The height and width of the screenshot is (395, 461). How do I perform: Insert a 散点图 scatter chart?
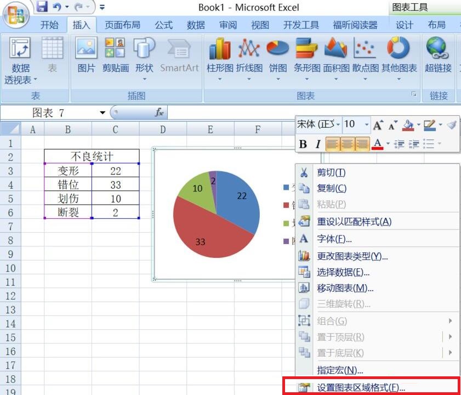tap(365, 59)
